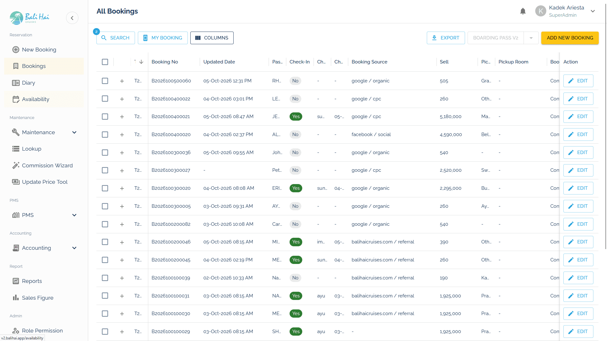Screen dimensions: 607x341
Task: Edit booking B2026100300036
Action: pos(578,153)
